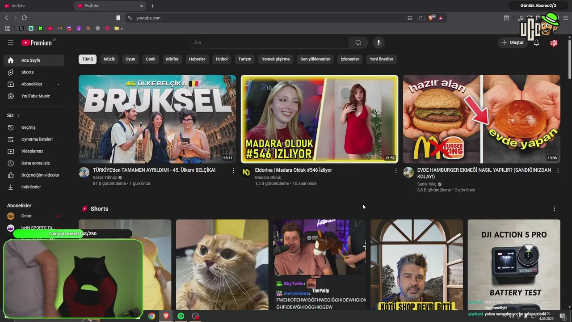Select the Oyun filter chip
This screenshot has height=322, width=572.
[x=130, y=59]
